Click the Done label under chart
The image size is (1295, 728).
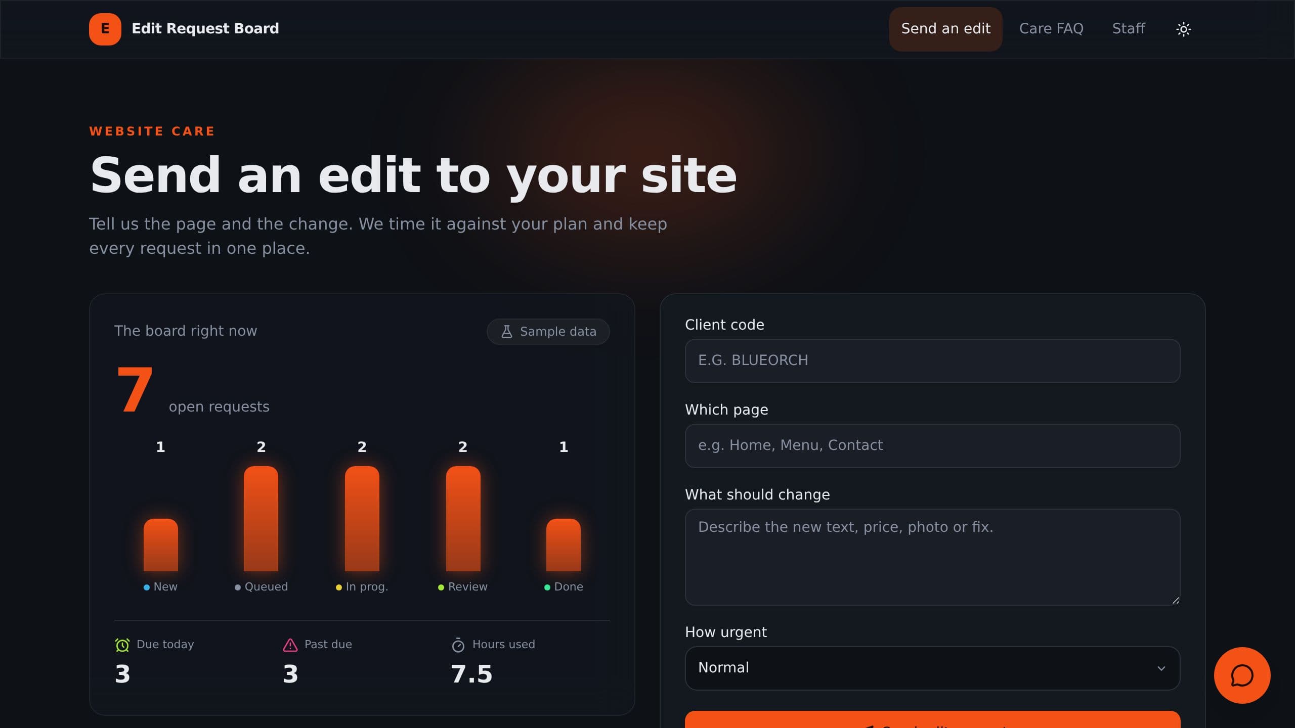pyautogui.click(x=569, y=586)
